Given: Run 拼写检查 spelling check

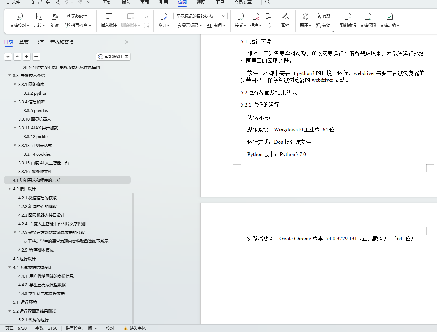Looking at the screenshot, I should 78,25.
